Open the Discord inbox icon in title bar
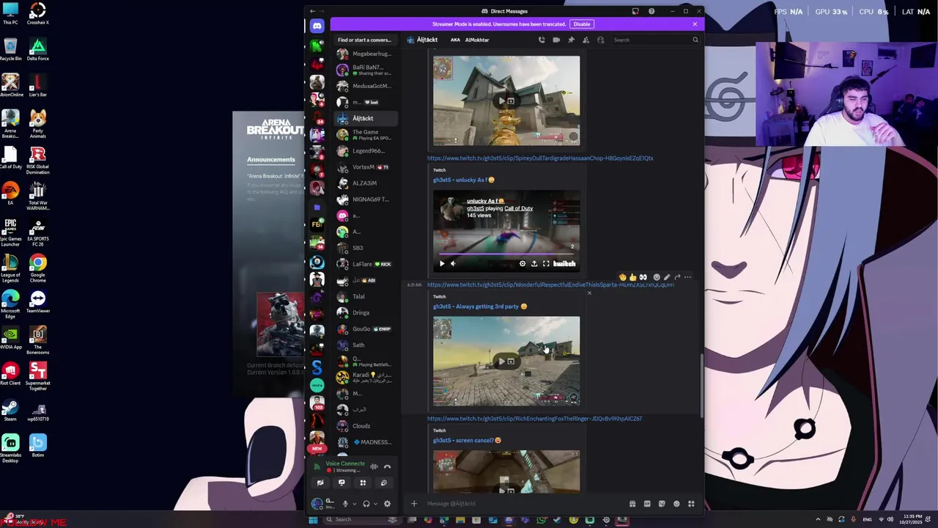Screen dimensions: 938x528 tap(635, 11)
